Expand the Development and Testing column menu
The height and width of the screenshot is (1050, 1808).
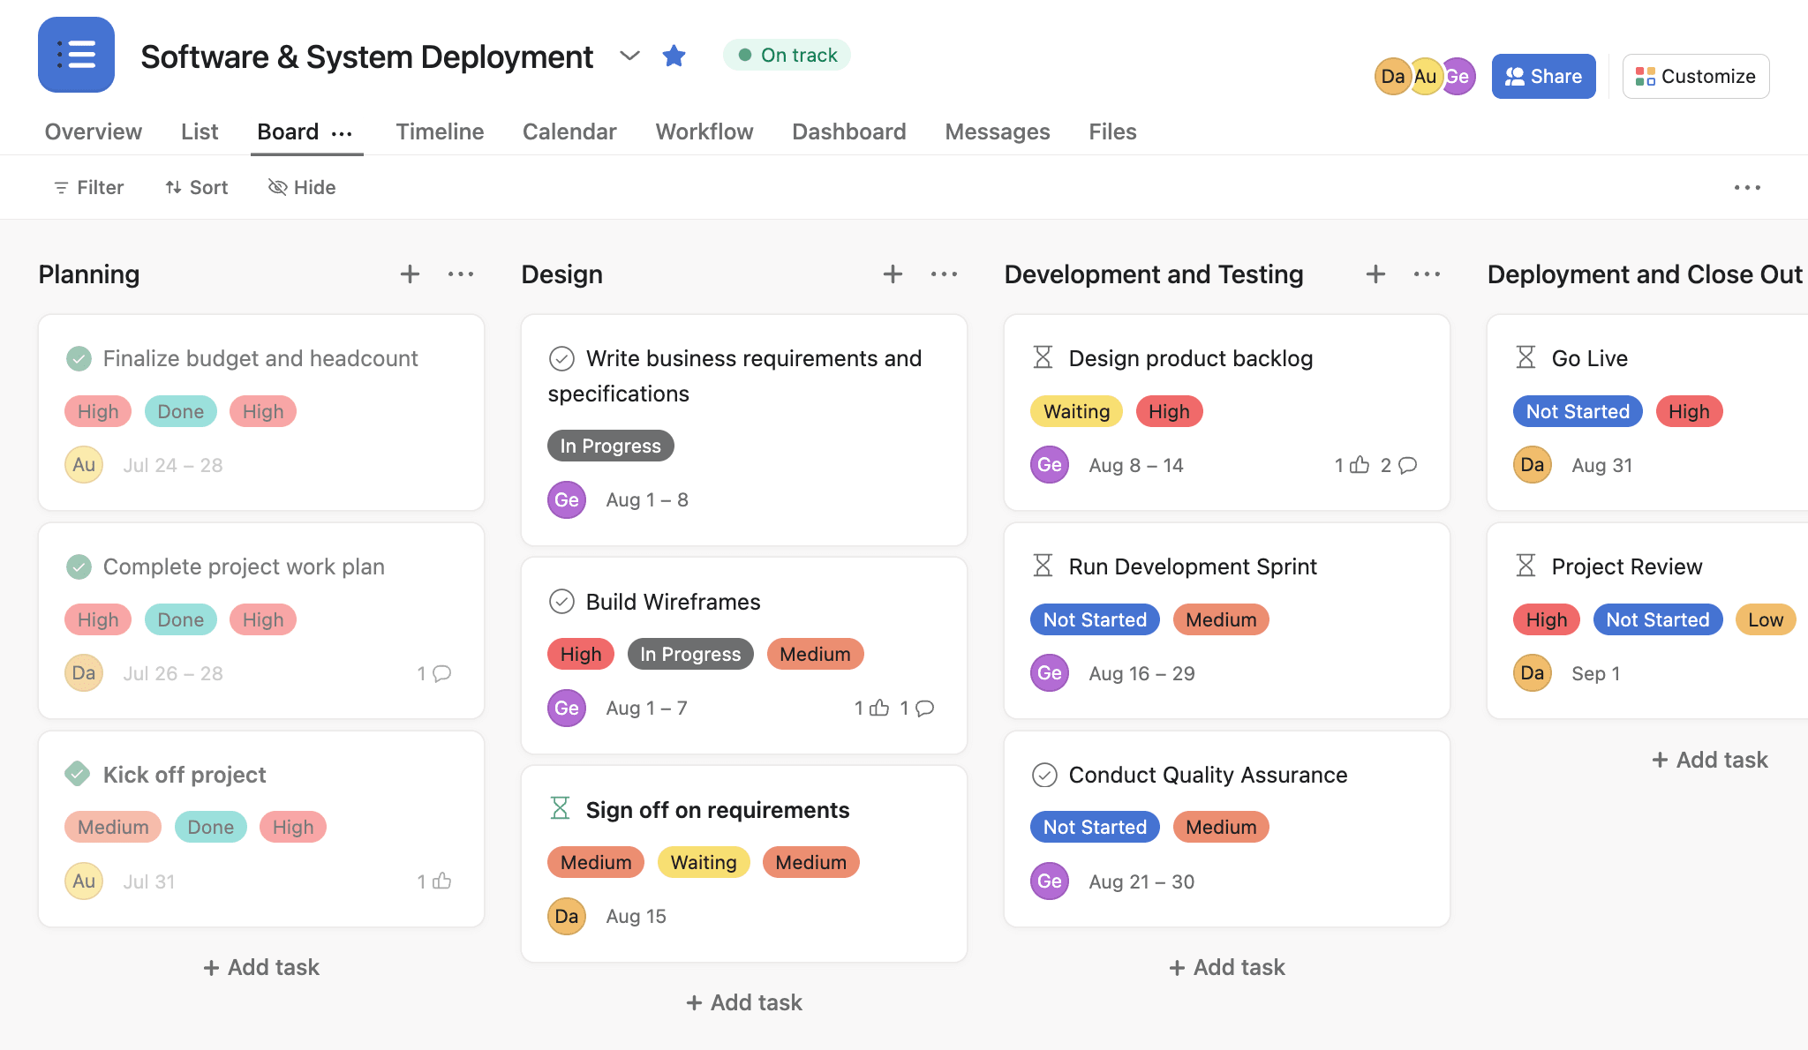click(1426, 274)
